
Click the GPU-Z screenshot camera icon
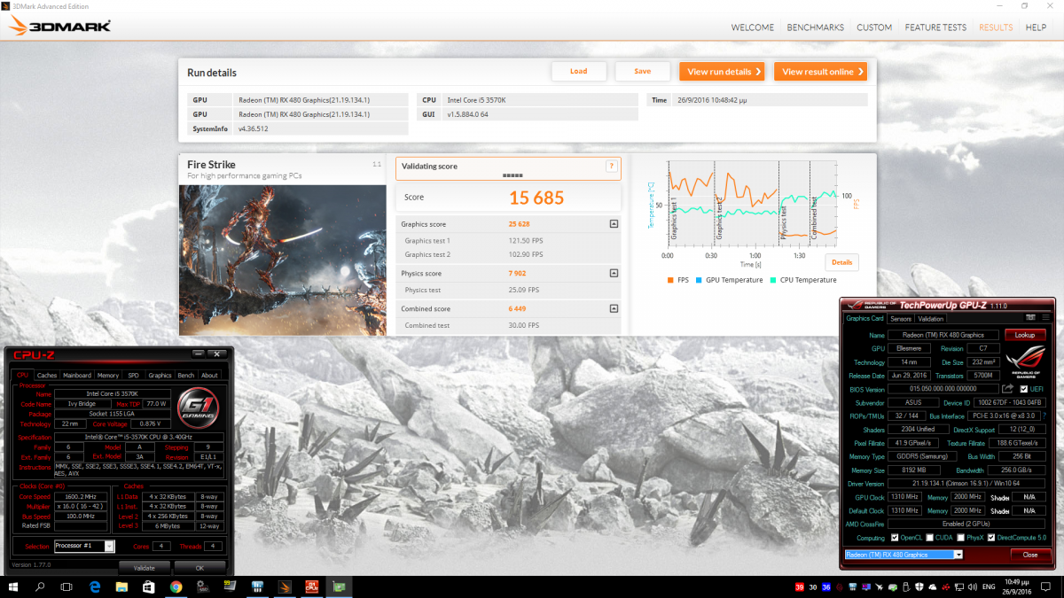tap(1030, 318)
